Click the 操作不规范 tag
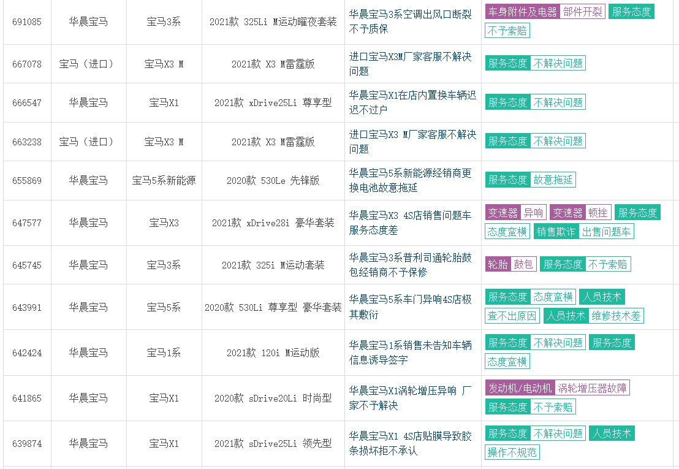 point(512,452)
